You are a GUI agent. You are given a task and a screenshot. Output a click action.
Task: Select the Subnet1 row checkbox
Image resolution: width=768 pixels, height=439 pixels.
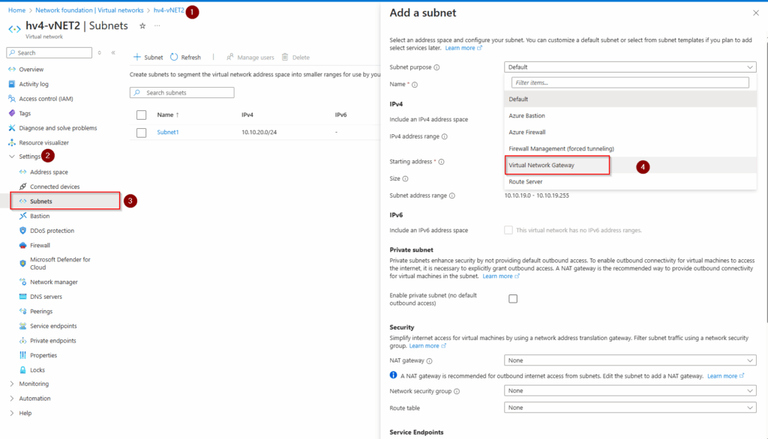[x=142, y=133]
